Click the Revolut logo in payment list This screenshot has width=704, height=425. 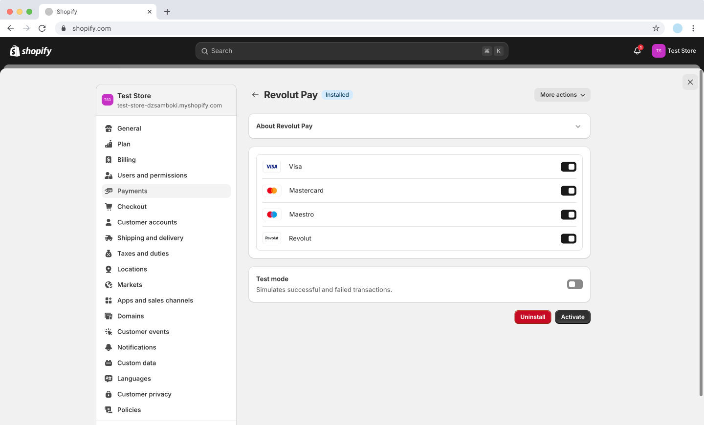point(272,238)
